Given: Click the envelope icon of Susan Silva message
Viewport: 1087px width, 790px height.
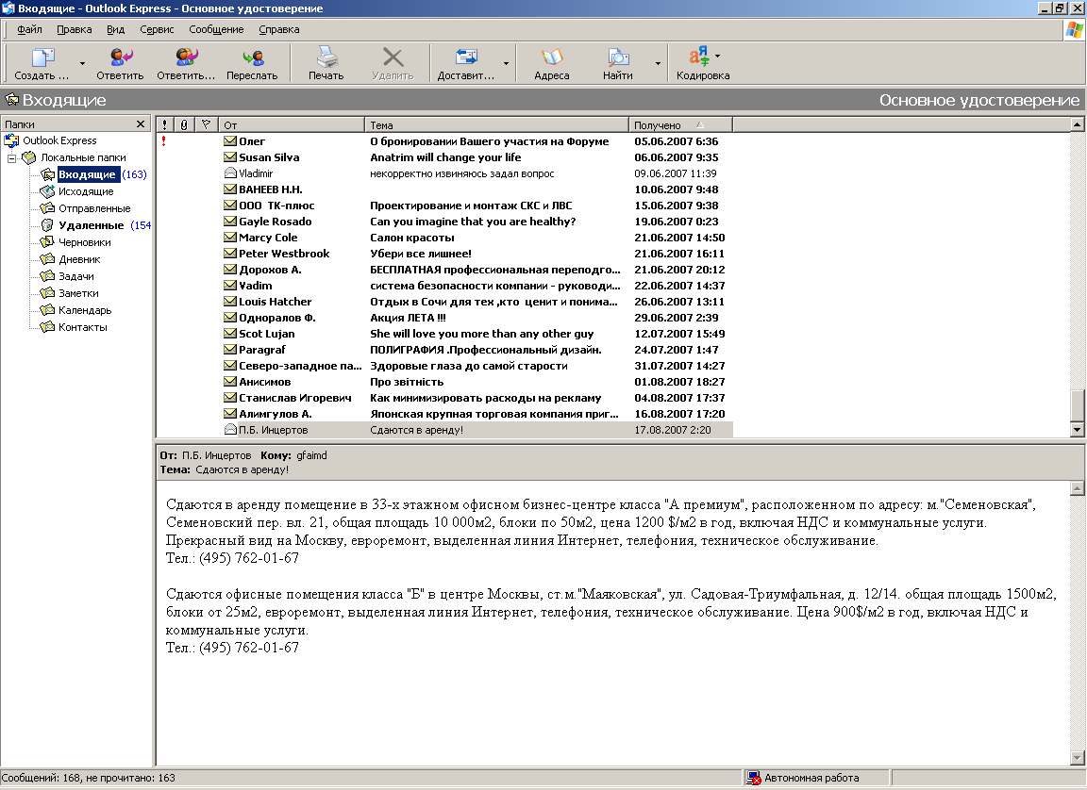Looking at the screenshot, I should tap(230, 157).
